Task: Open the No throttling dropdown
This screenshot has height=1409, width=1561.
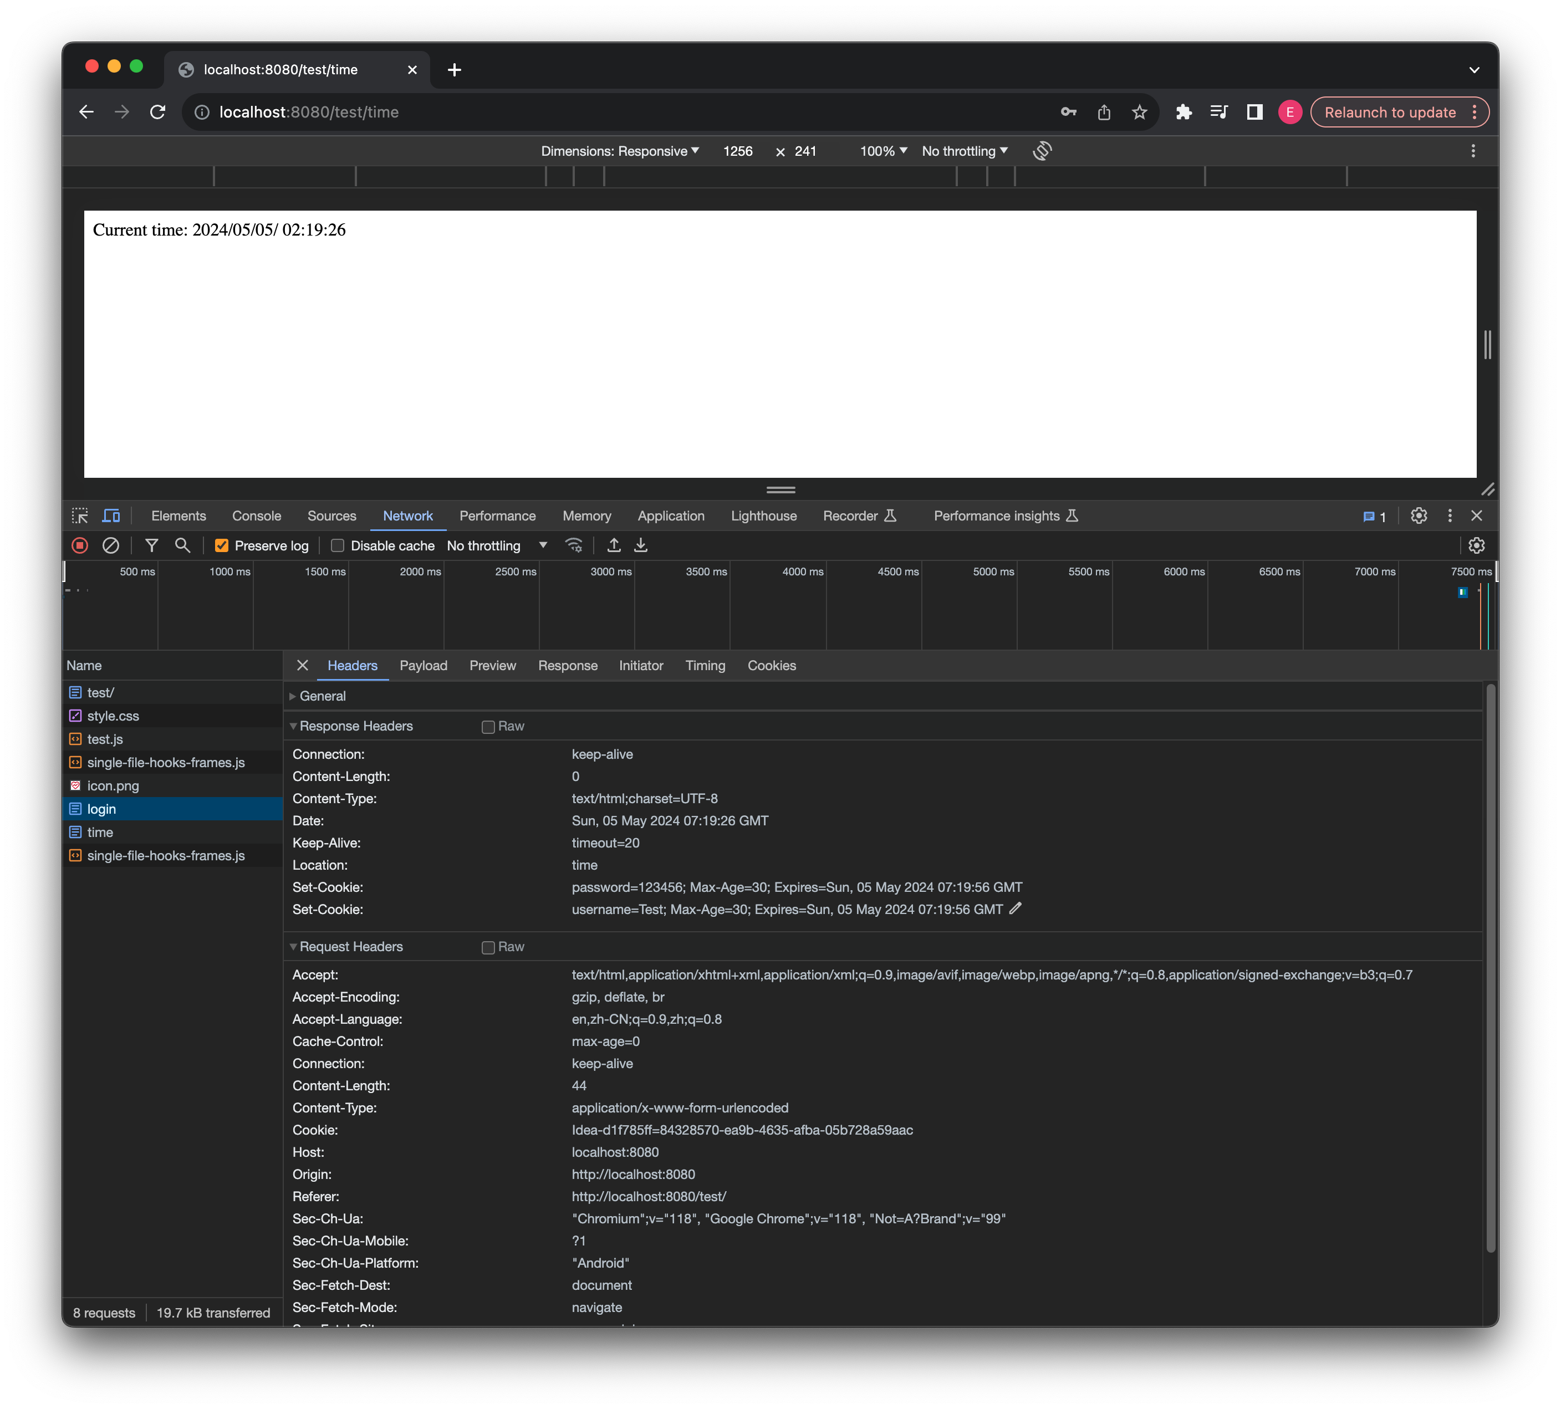Action: 496,546
